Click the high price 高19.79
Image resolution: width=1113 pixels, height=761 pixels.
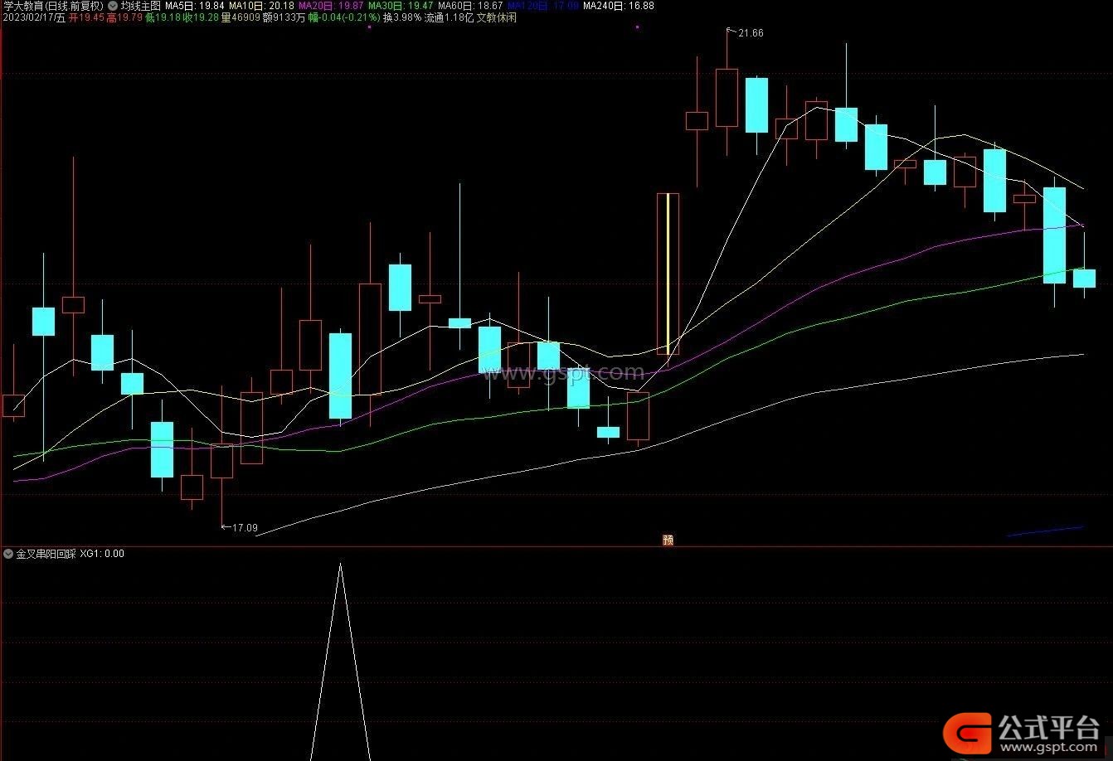(x=124, y=17)
